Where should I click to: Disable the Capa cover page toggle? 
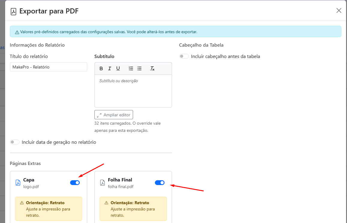[x=75, y=183]
